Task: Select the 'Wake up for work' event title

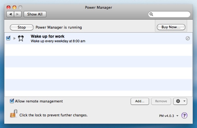Action: [x=48, y=36]
